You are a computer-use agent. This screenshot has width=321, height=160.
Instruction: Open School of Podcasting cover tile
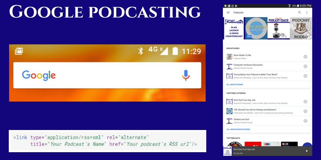(234, 28)
